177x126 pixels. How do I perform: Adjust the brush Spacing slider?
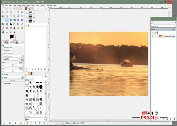click(36, 119)
